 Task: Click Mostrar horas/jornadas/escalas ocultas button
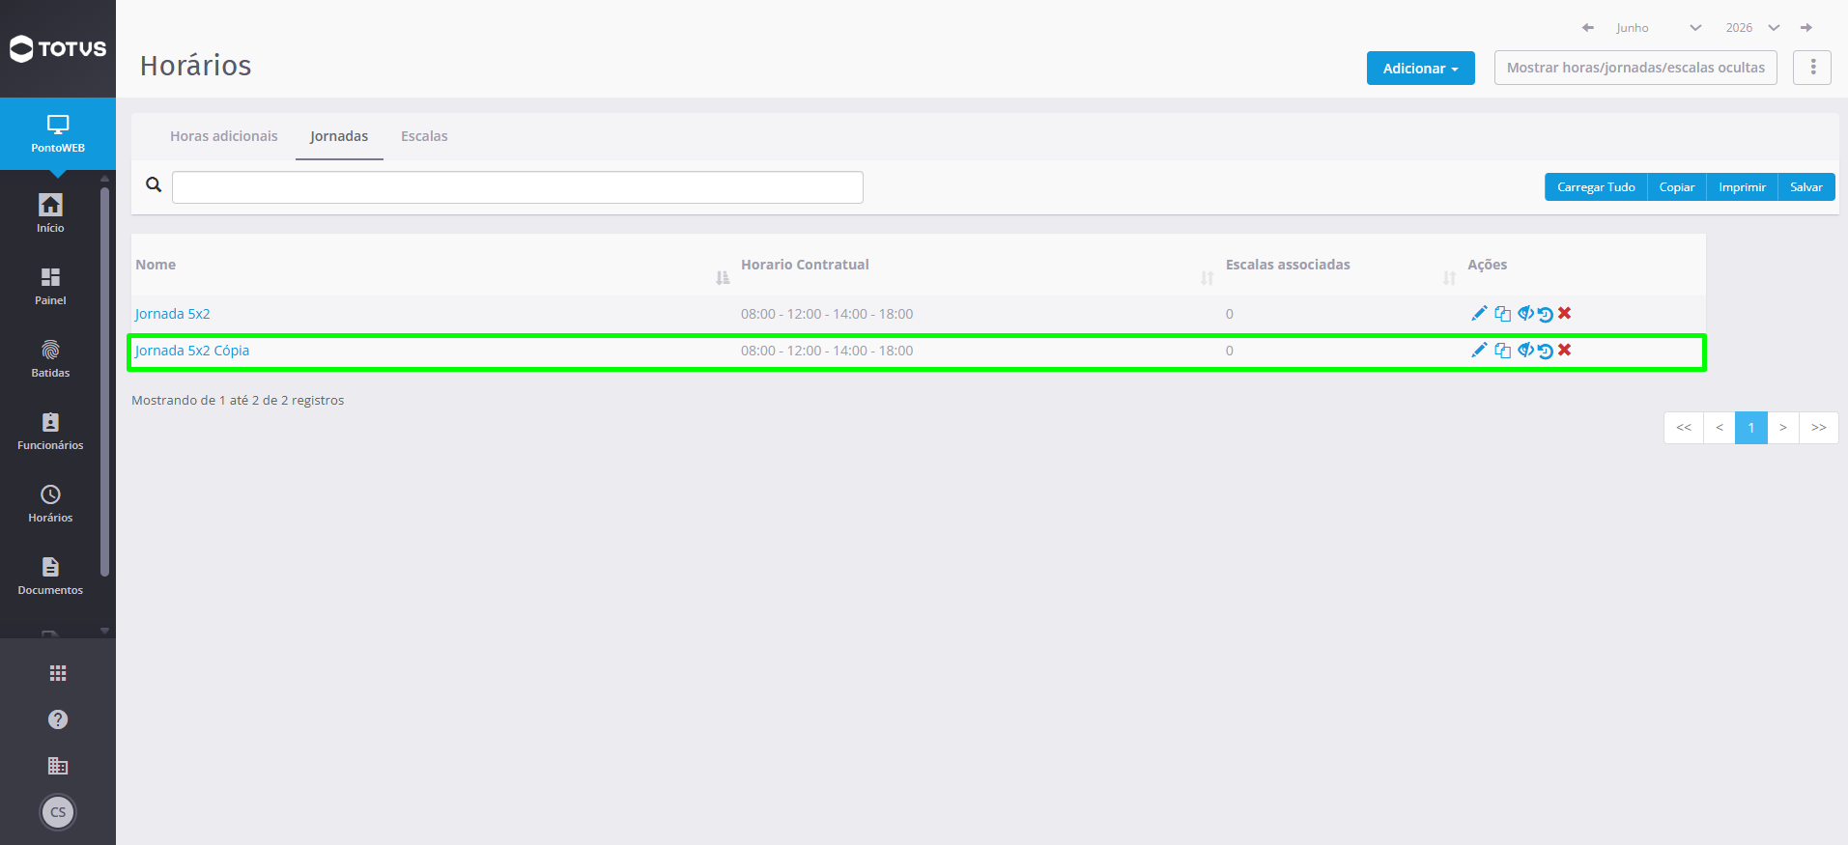[x=1635, y=68]
